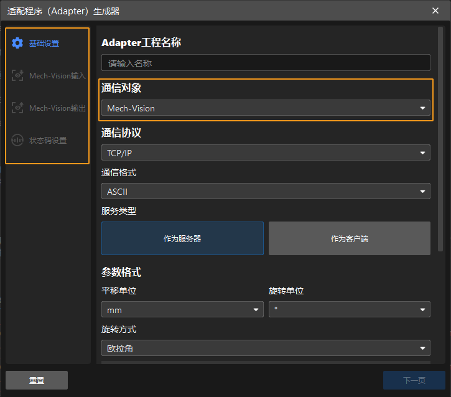The height and width of the screenshot is (397, 451).
Task: Click the vertical scrollbar in settings panel
Action: coord(440,137)
